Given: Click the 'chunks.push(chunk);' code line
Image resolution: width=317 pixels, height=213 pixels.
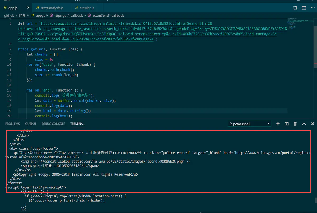Looking at the screenshot, I should pos(54,70).
